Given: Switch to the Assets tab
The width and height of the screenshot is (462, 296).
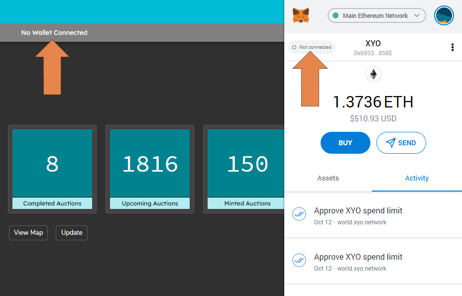Looking at the screenshot, I should 328,178.
